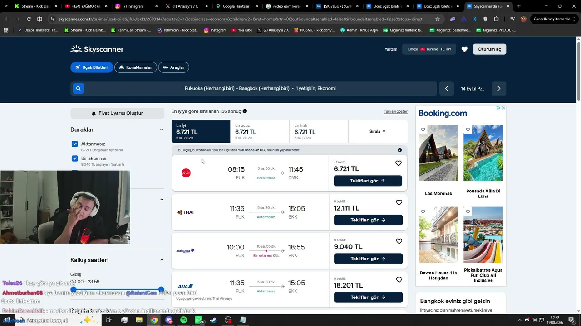Click the info icon beside 166 sonuç
Image resolution: width=581 pixels, height=326 pixels.
(245, 111)
